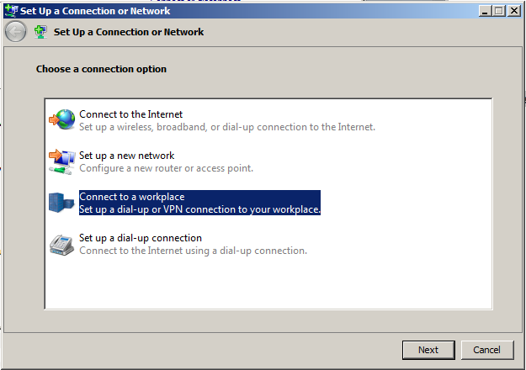Click the Connect to a workplace building icon
The image size is (526, 370).
[61, 203]
